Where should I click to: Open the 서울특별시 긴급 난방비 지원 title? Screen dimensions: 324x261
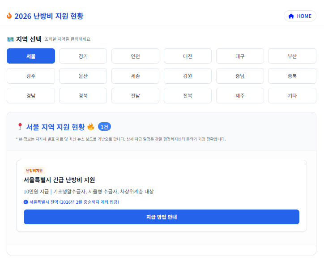pos(60,180)
